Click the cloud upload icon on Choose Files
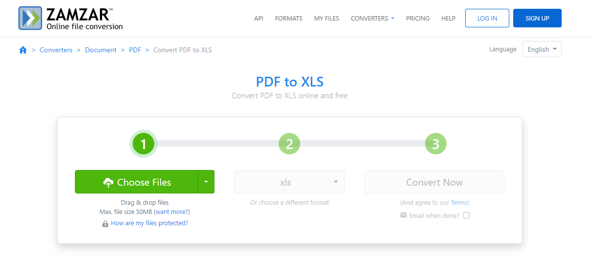The height and width of the screenshot is (256, 593). tap(109, 183)
